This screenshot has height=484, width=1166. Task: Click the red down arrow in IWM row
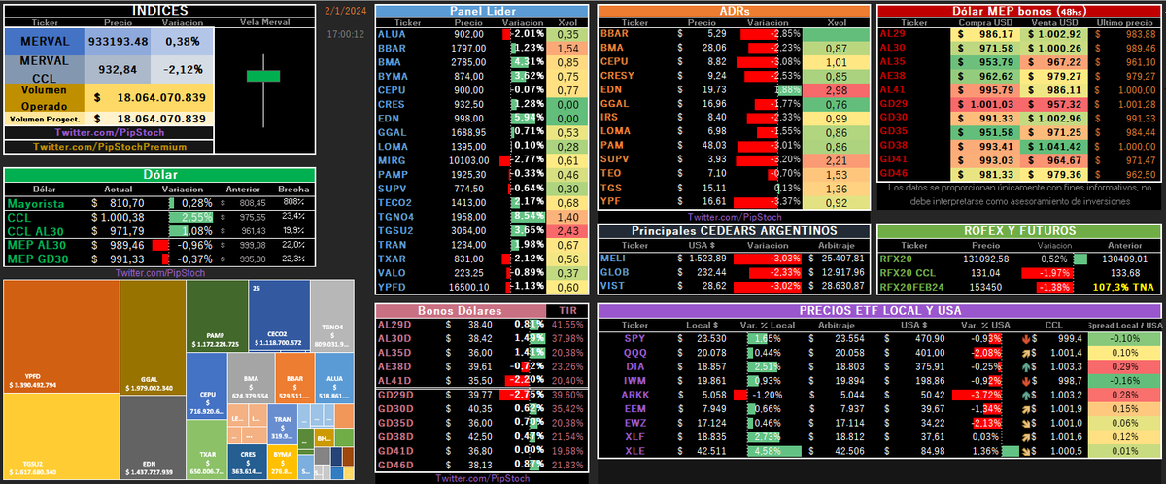click(x=1028, y=380)
